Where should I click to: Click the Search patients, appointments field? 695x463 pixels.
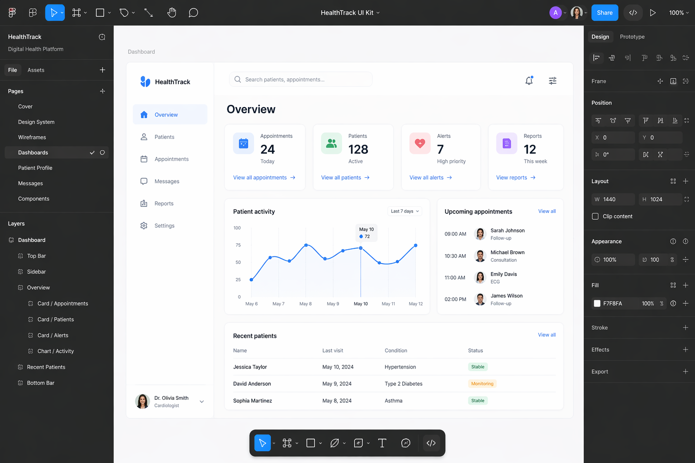(300, 80)
